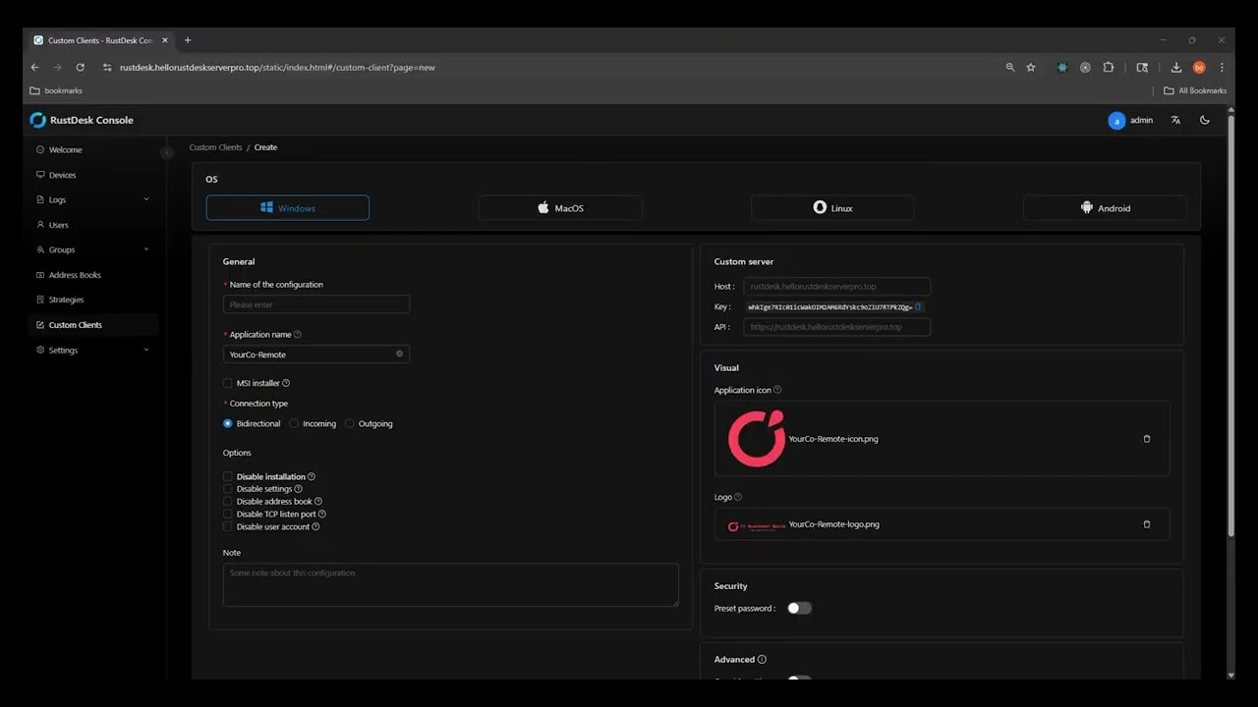This screenshot has width=1258, height=707.
Task: Open the React DevTools extension icon
Action: 1062,68
